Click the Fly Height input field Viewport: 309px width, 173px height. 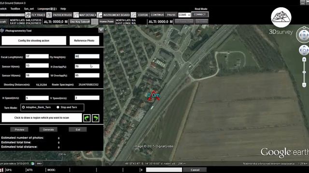(87, 56)
